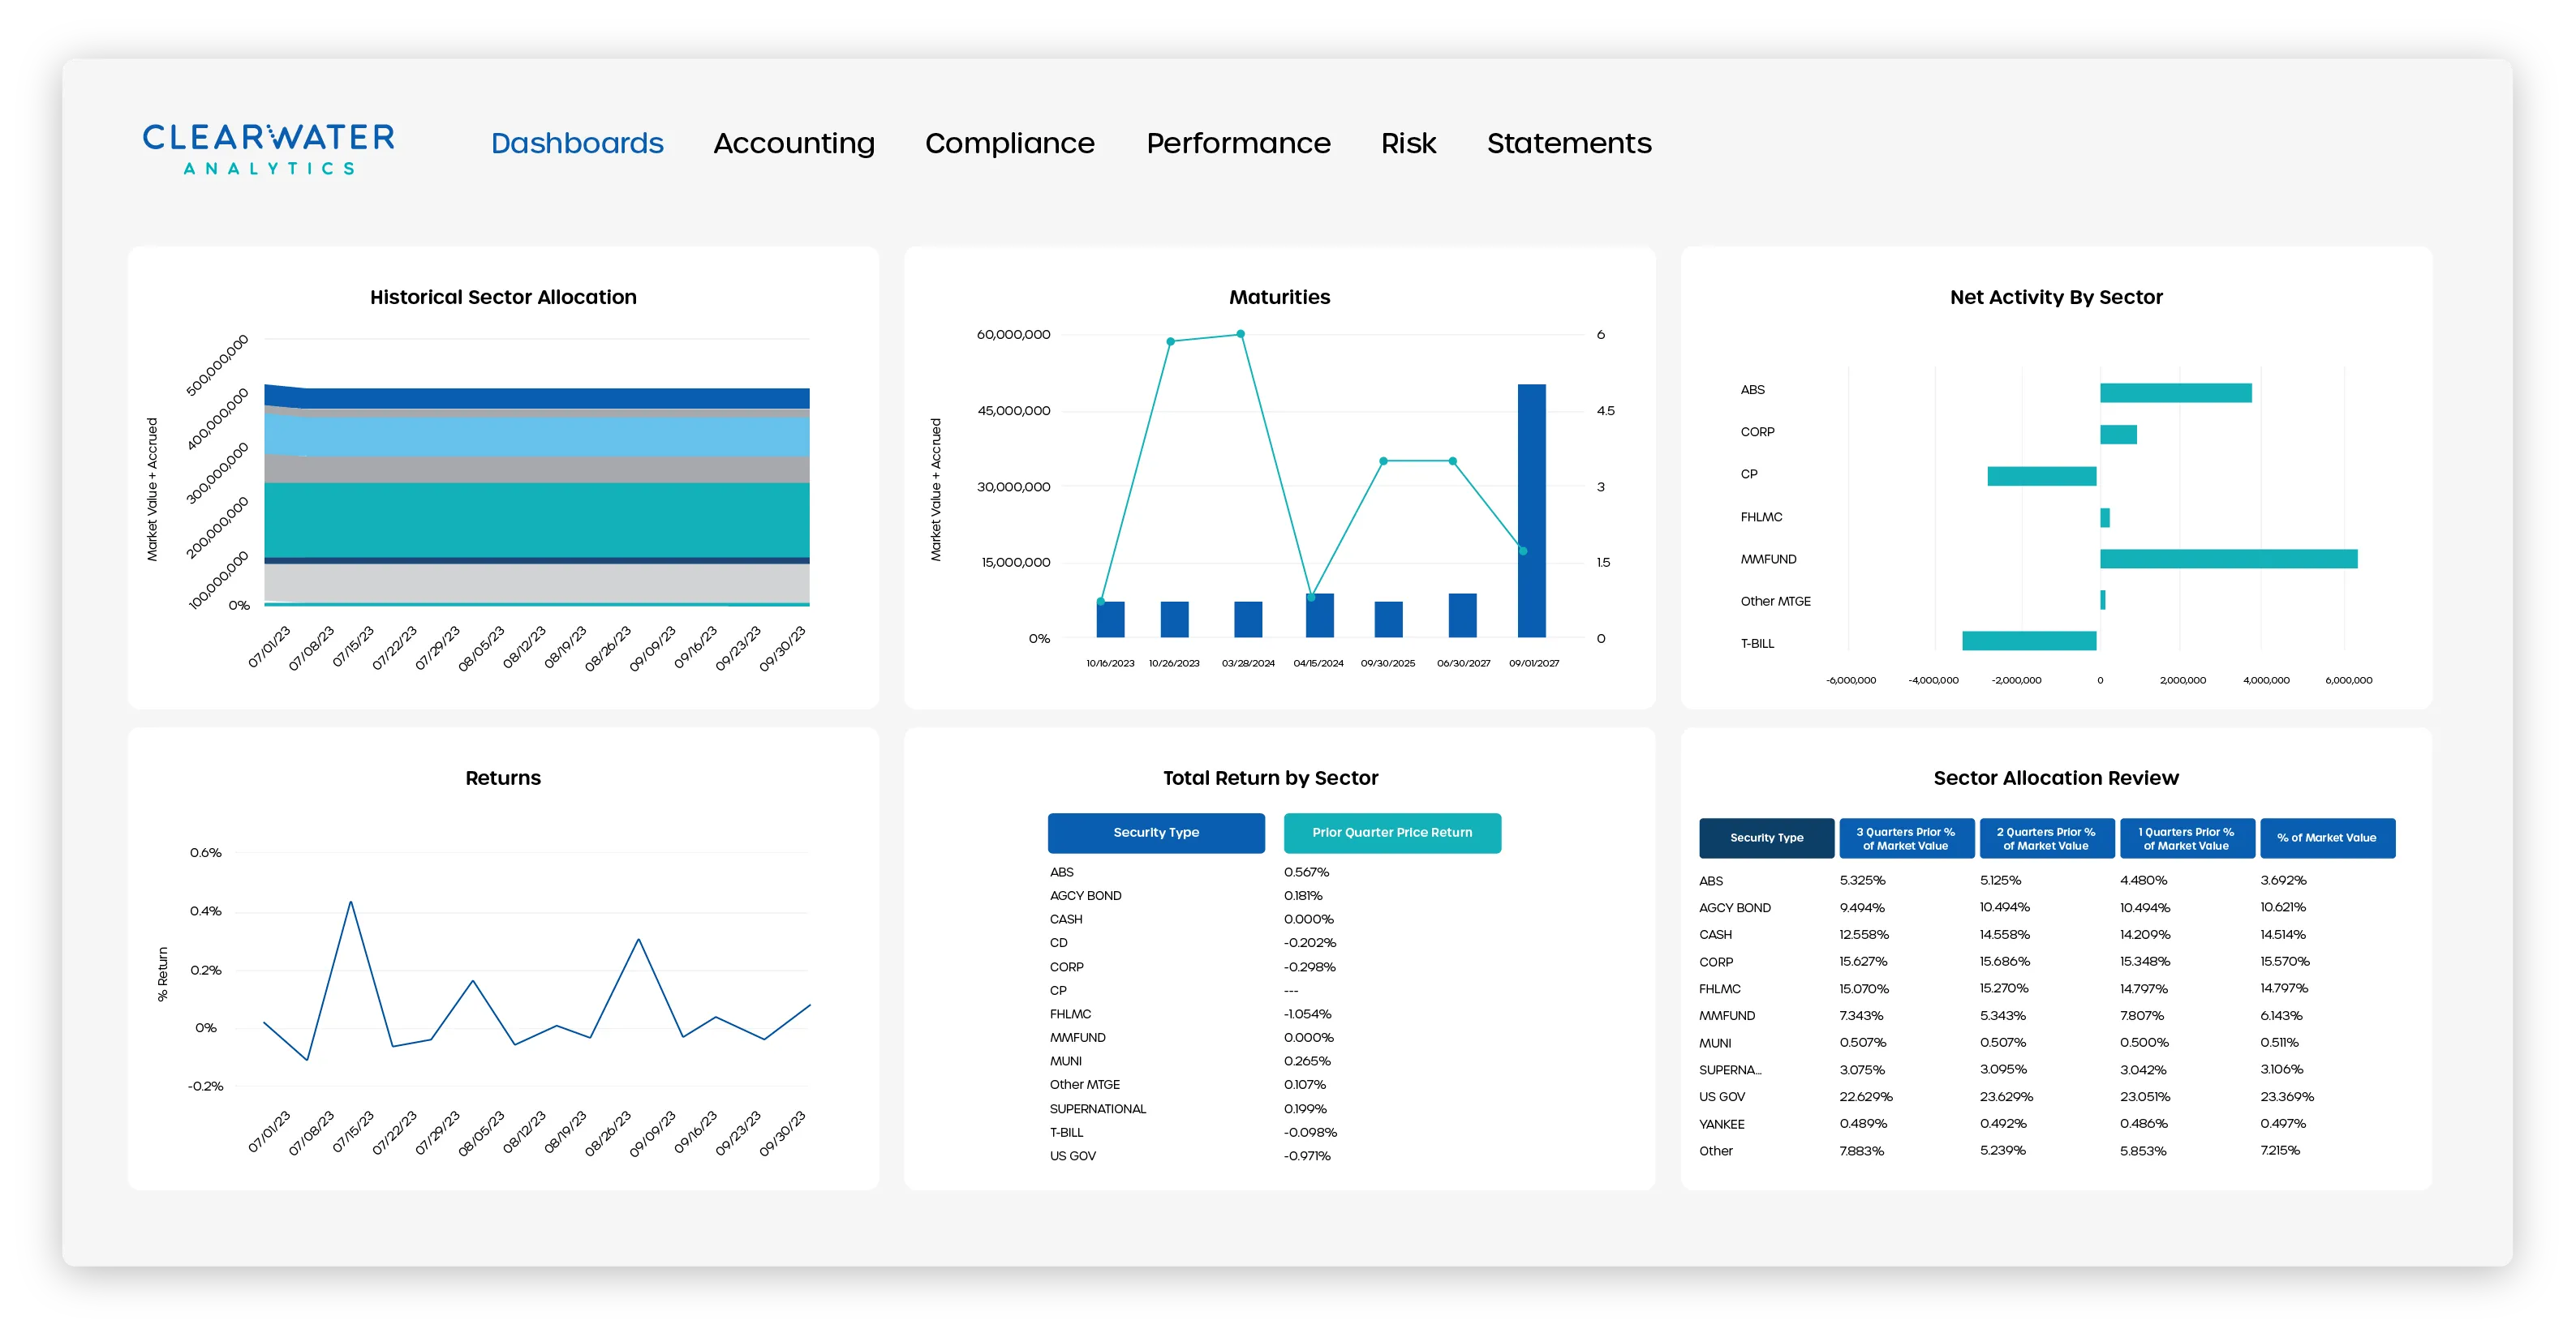
Task: Select the 3 Quarters Prior % header
Action: [x=1905, y=838]
